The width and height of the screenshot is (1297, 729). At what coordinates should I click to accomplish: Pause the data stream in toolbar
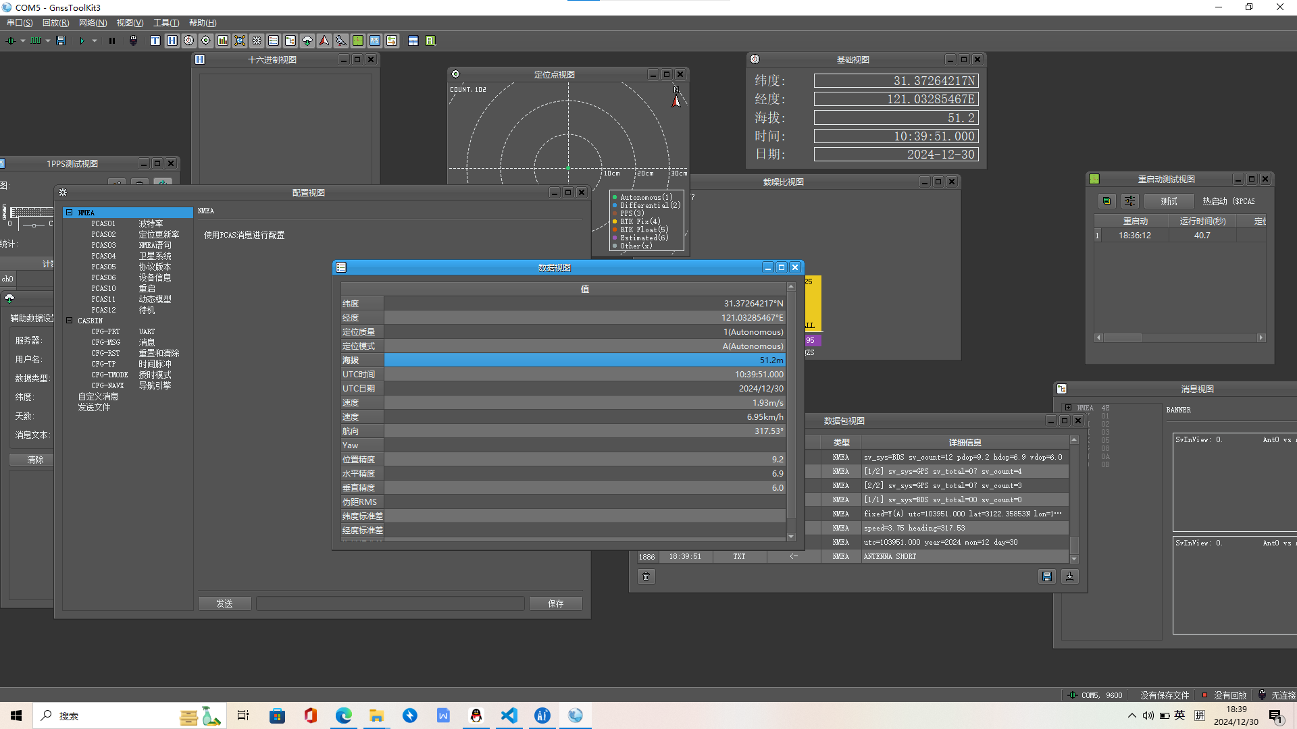[x=112, y=41]
